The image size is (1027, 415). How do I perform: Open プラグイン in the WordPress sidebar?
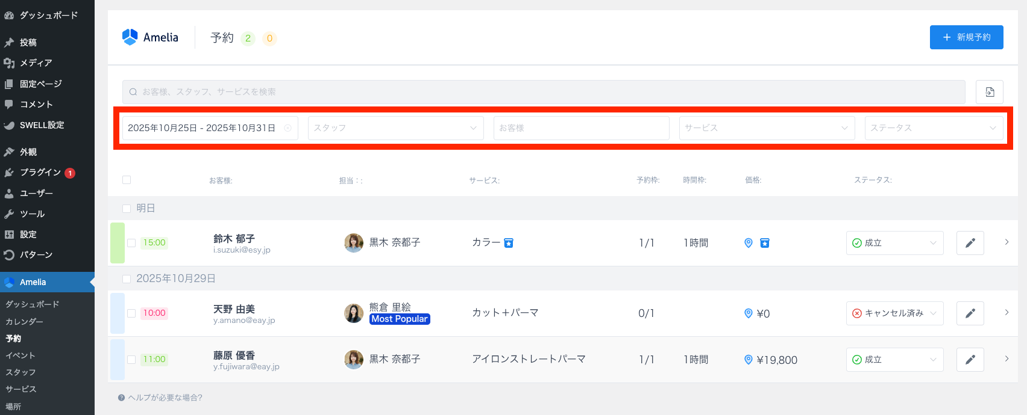tap(40, 173)
